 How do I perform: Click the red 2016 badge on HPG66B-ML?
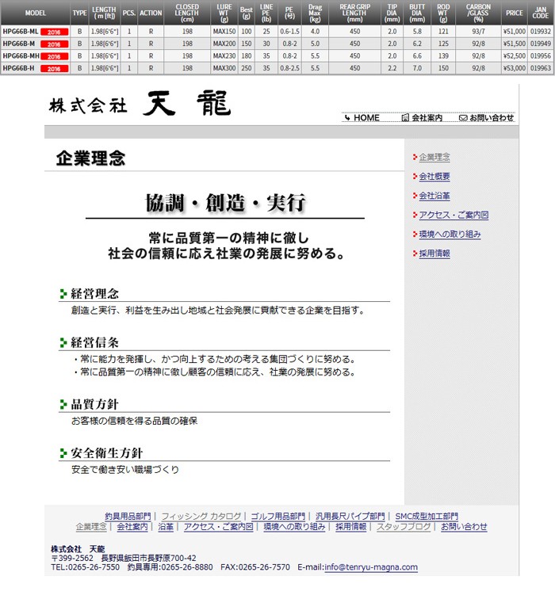(54, 32)
